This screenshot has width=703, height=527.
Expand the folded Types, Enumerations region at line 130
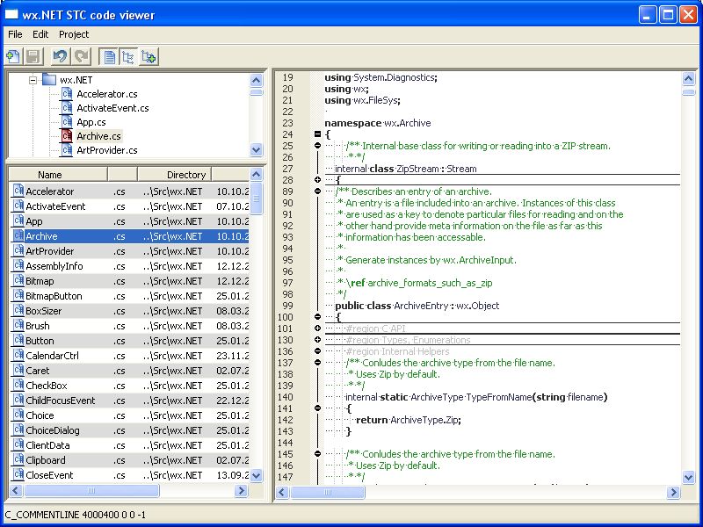pos(317,340)
